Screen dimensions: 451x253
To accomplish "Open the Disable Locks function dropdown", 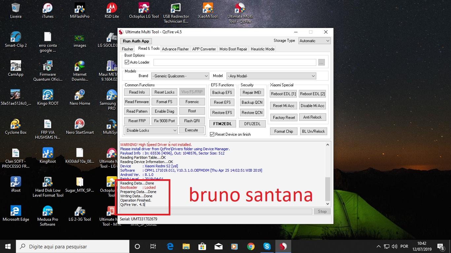I will tap(152, 130).
